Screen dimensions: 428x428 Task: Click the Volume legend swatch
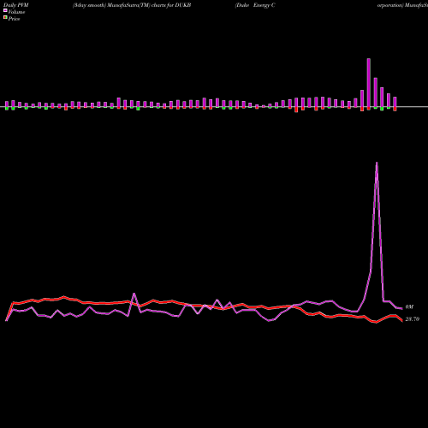coord(5,10)
